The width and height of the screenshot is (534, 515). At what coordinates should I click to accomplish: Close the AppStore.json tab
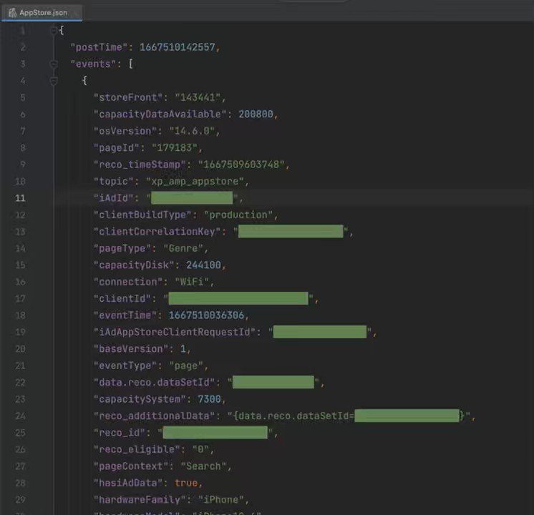click(x=77, y=13)
